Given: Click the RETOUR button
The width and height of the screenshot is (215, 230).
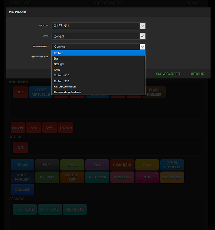Looking at the screenshot, I should coord(198,74).
